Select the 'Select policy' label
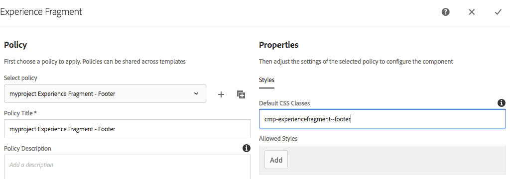This screenshot has width=510, height=179. [x=20, y=78]
